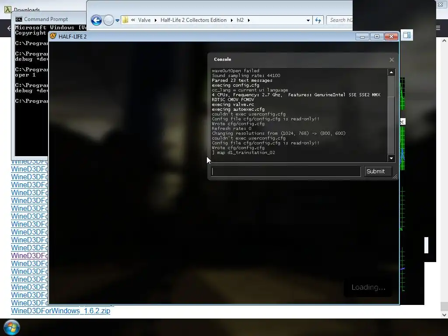Click the Loading... indicator in the game window
448x336 pixels.
coord(368,287)
